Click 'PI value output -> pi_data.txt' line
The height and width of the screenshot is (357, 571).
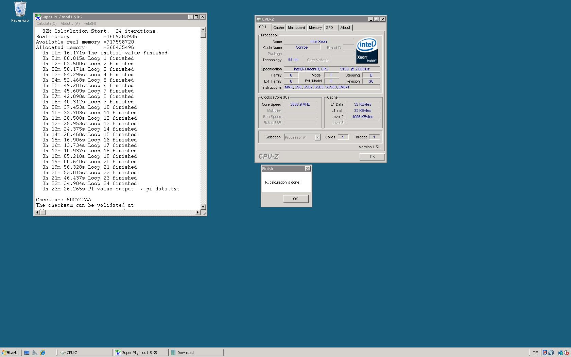(111, 189)
